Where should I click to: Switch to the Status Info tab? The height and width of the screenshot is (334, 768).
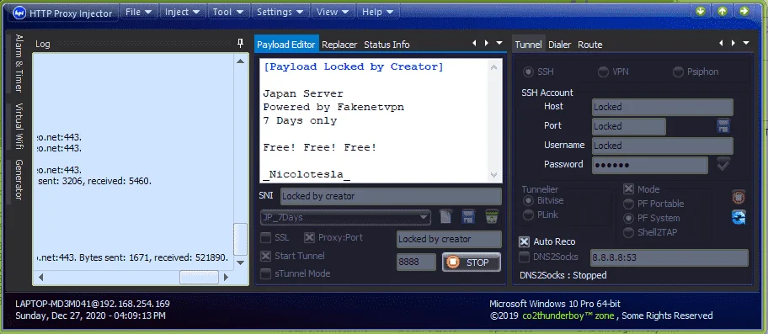click(x=387, y=45)
